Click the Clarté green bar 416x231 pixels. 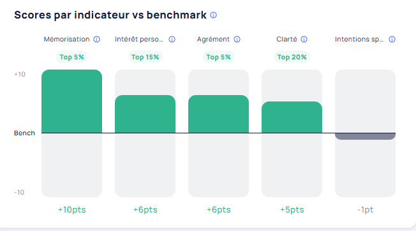tap(292, 117)
